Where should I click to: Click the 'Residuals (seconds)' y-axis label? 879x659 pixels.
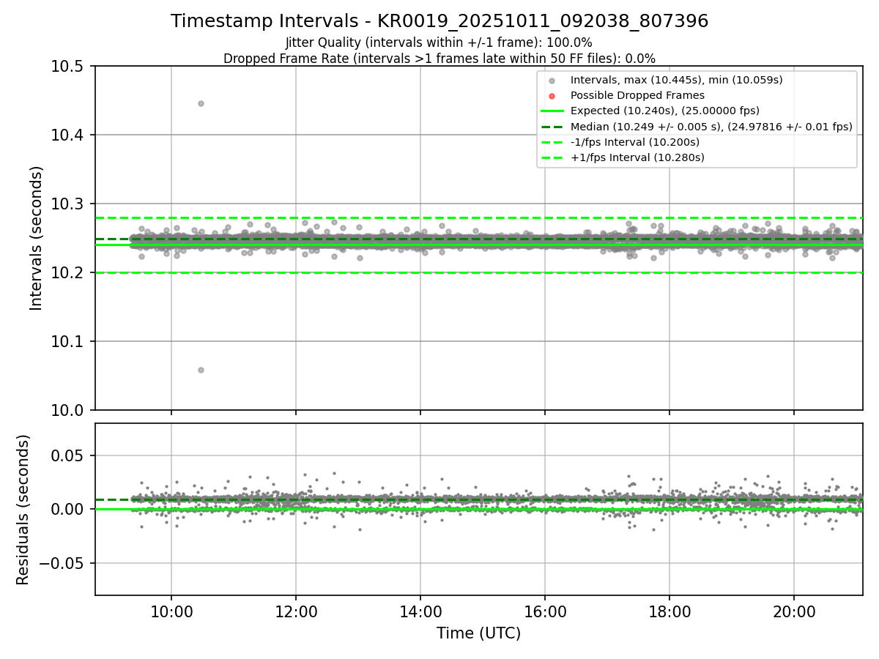pyautogui.click(x=23, y=510)
